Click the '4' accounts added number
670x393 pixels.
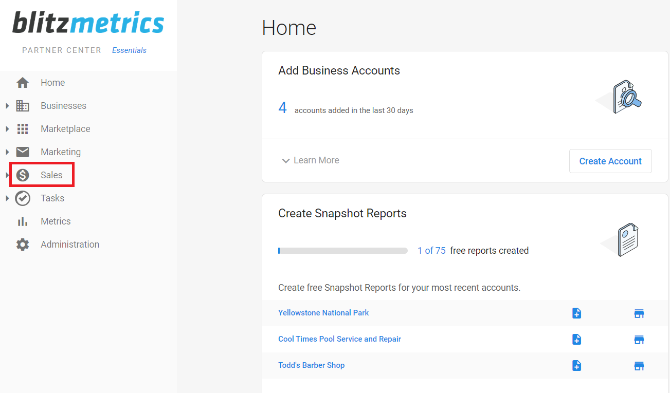(x=282, y=108)
